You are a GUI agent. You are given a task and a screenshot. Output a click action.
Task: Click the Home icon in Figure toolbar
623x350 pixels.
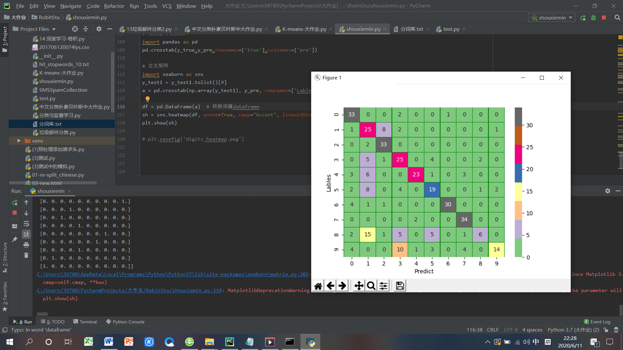tap(318, 286)
